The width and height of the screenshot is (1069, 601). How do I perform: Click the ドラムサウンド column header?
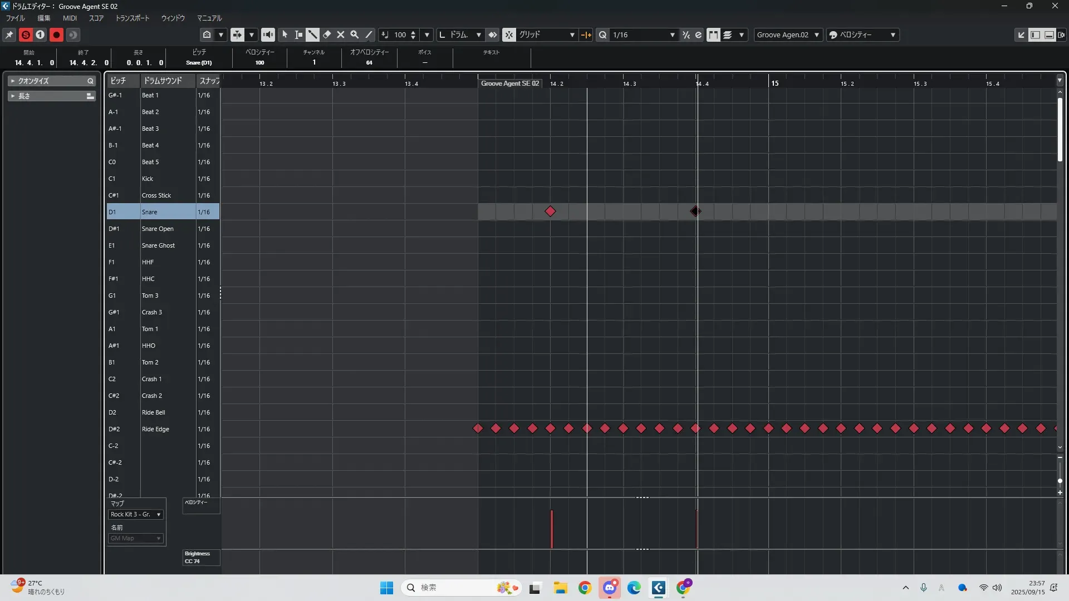163,81
